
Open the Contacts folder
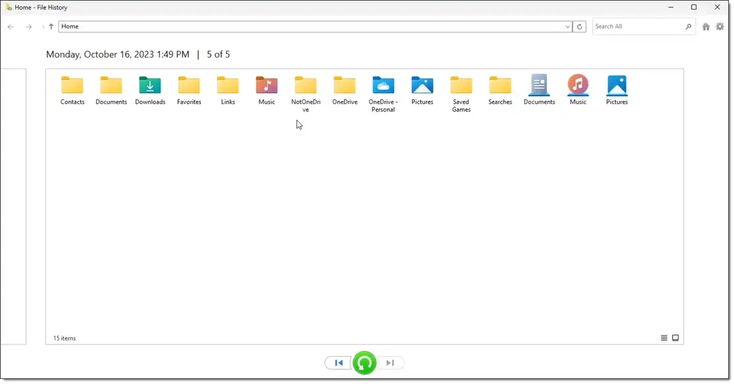click(x=72, y=90)
